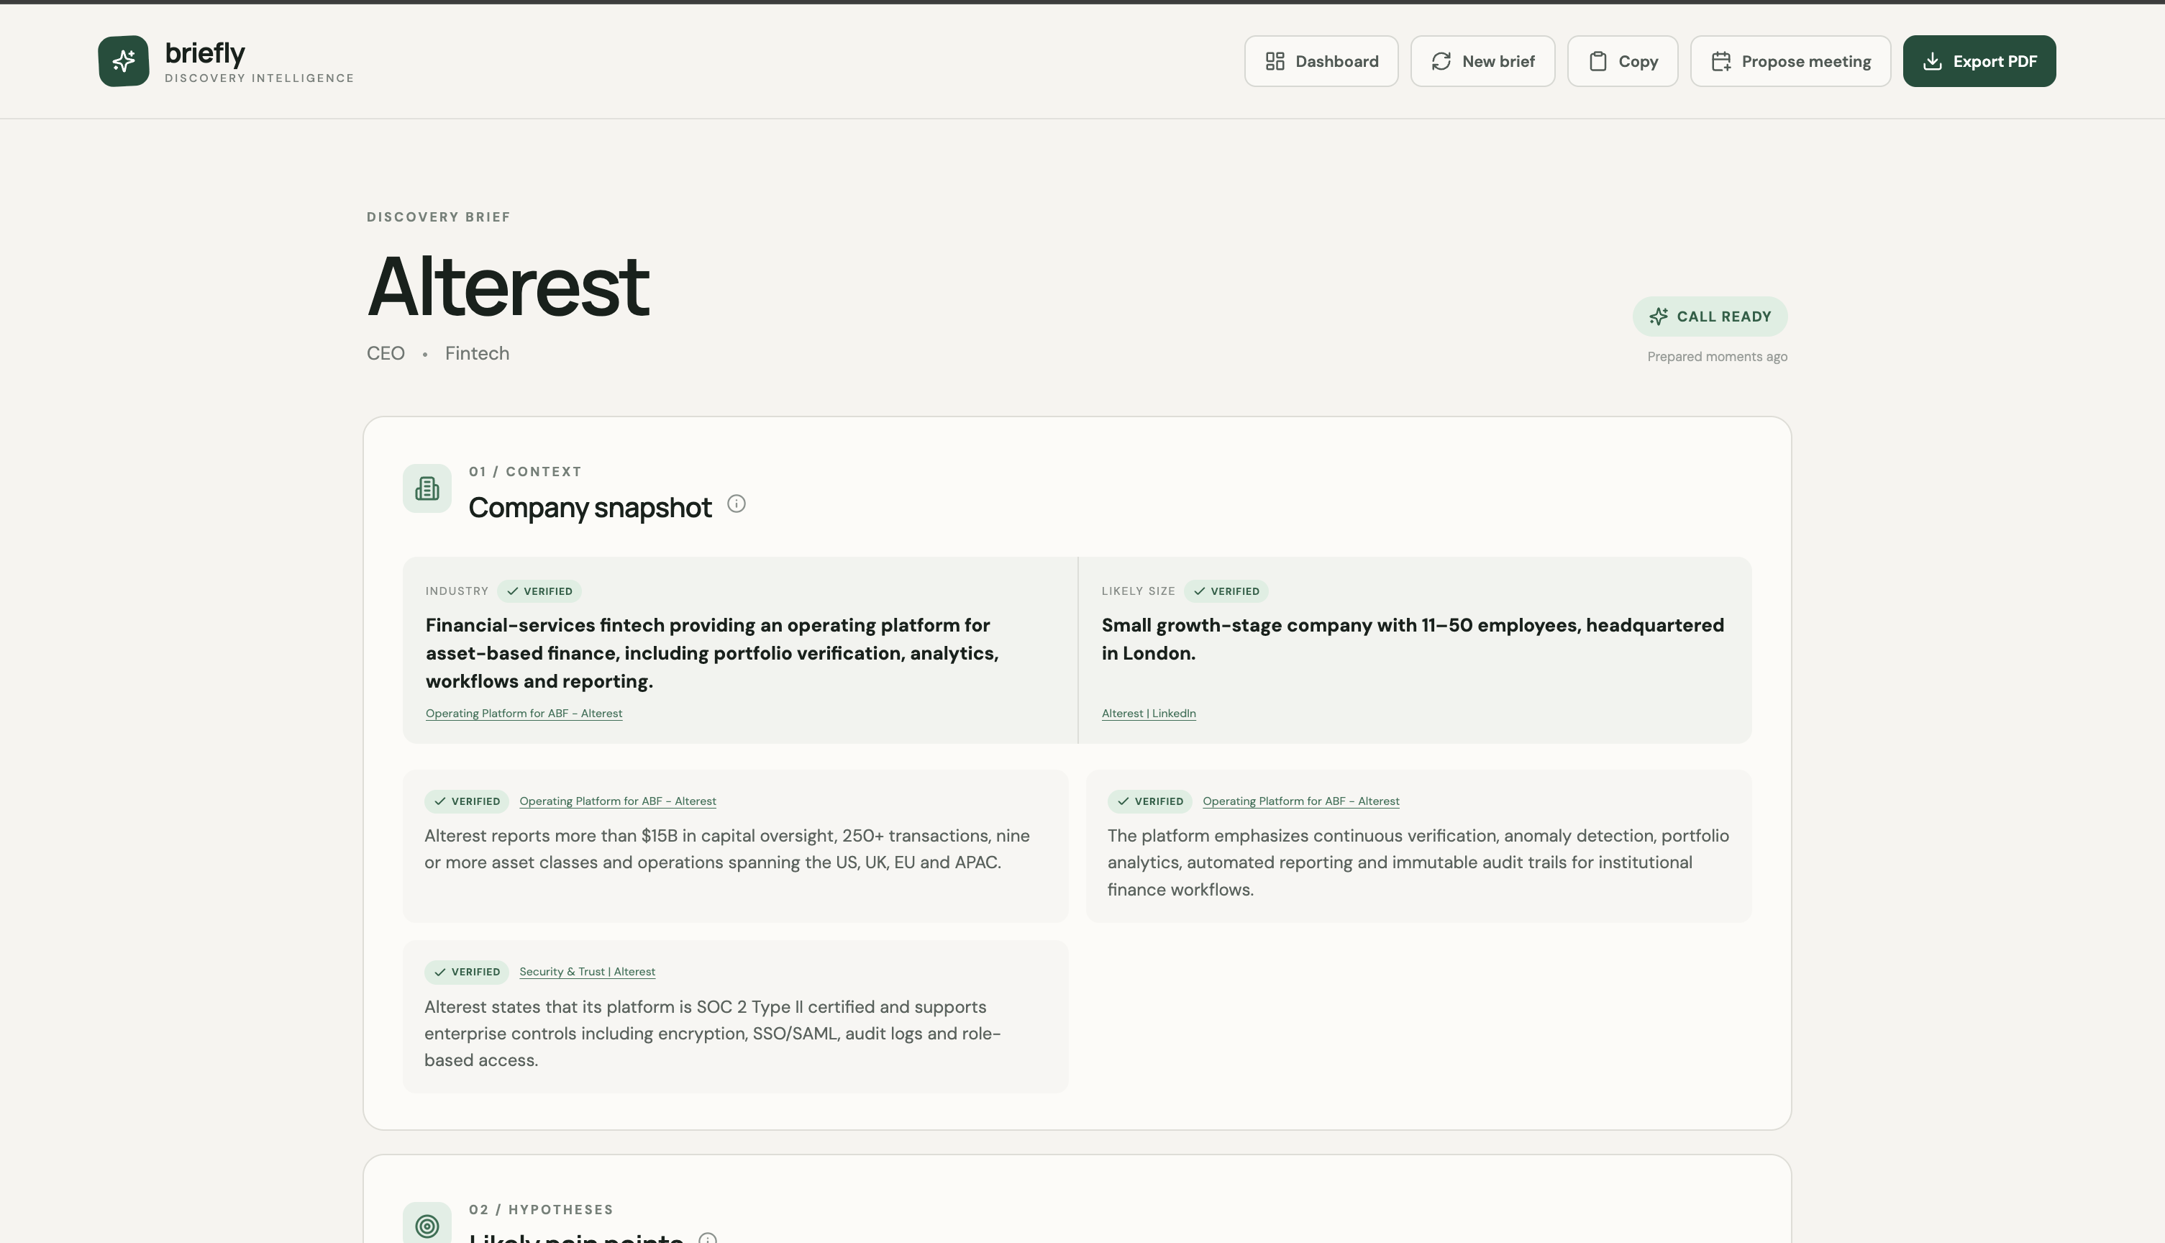Copy the brief to clipboard
This screenshot has height=1243, width=2165.
(x=1622, y=60)
